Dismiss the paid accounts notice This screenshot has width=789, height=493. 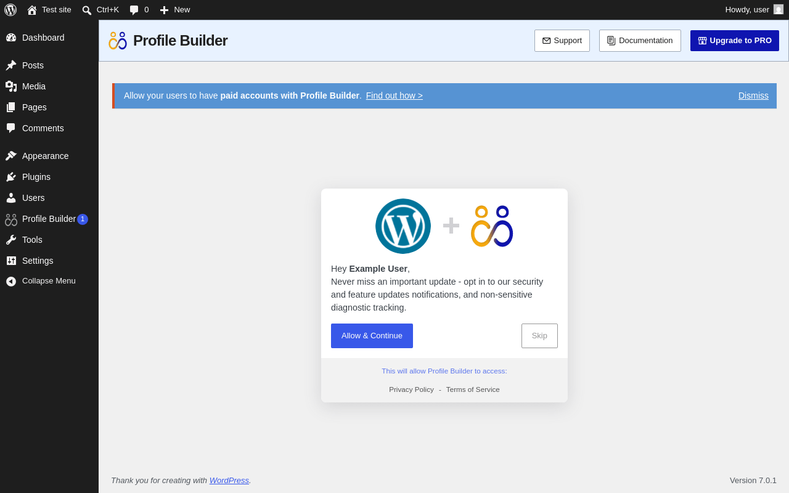click(x=753, y=96)
